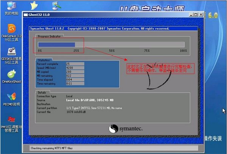
Task: Open the network tool desktop icon with green pen
Action: 56,6
